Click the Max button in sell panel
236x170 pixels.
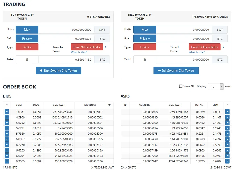(x=145, y=30)
